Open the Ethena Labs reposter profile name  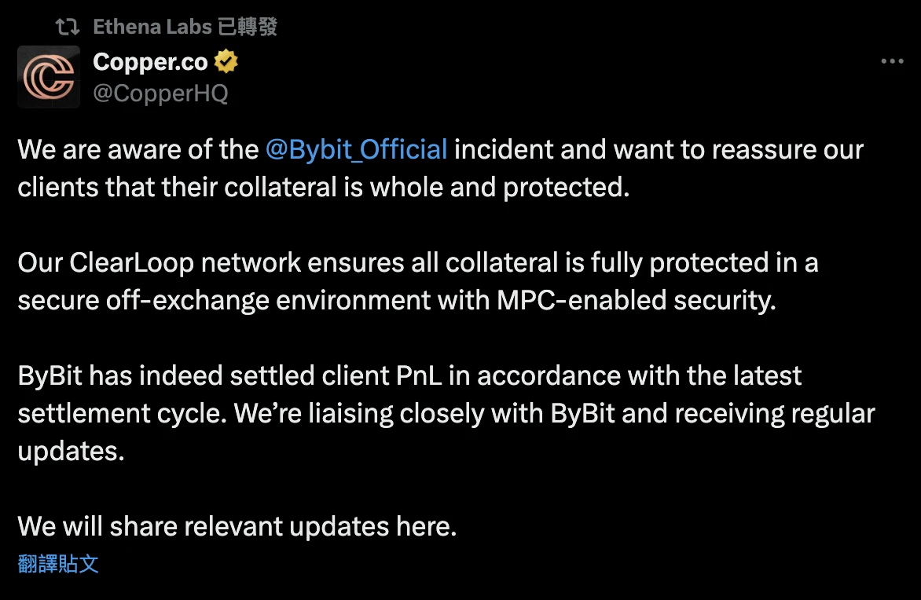tap(152, 27)
